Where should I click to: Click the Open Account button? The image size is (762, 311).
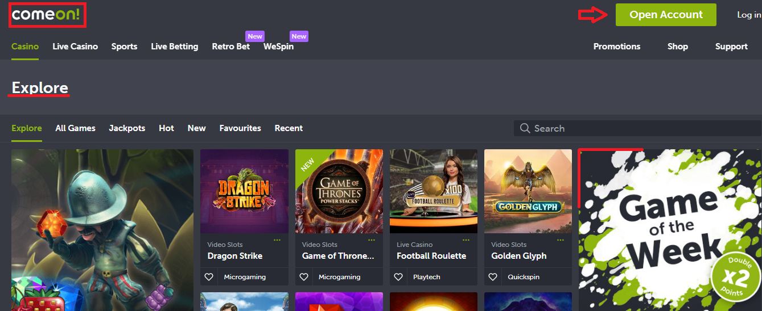[666, 15]
